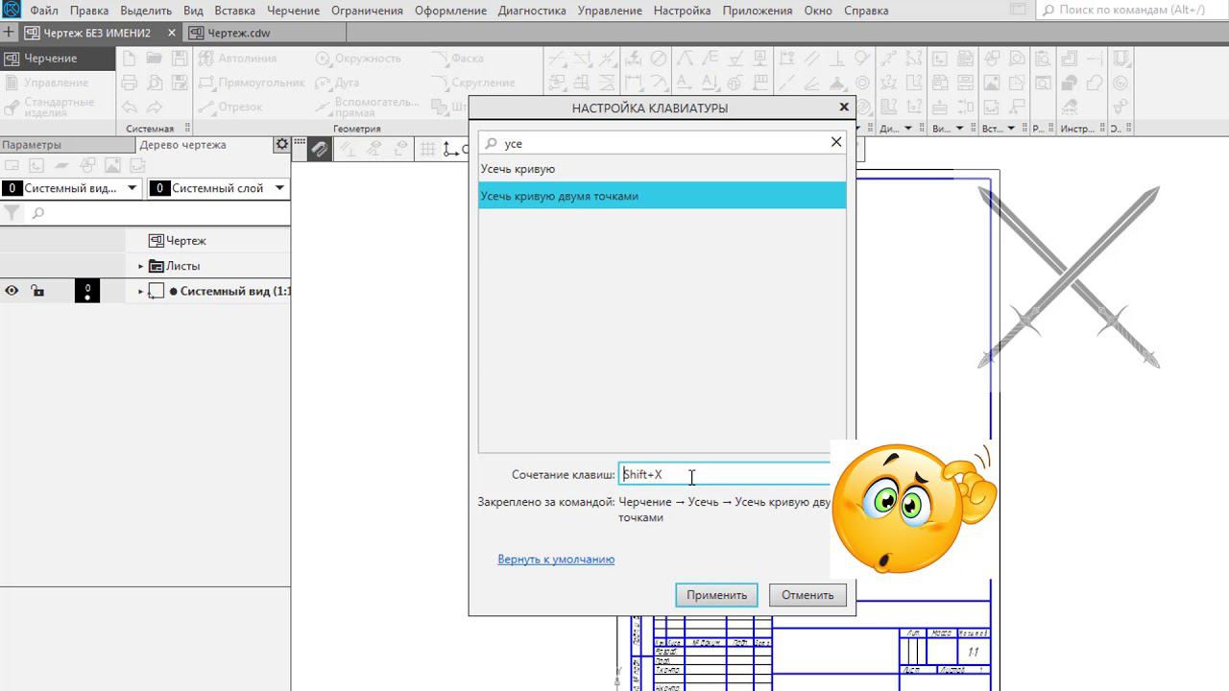
Task: Toggle the magnet snaps button
Action: coord(320,149)
